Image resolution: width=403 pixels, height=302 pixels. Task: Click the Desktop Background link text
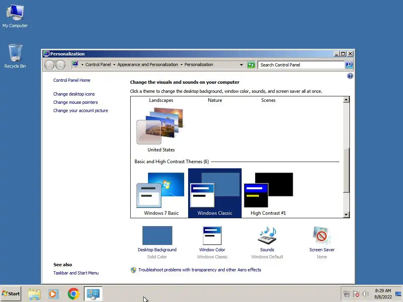tap(157, 250)
